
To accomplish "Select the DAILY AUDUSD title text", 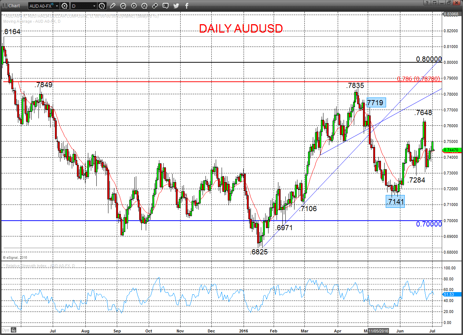I will pos(241,29).
